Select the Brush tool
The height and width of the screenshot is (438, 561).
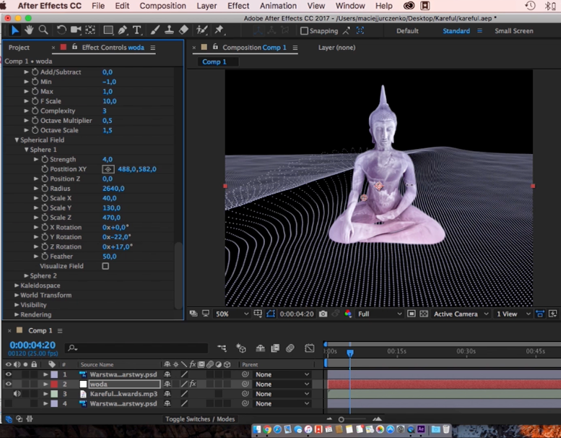155,30
